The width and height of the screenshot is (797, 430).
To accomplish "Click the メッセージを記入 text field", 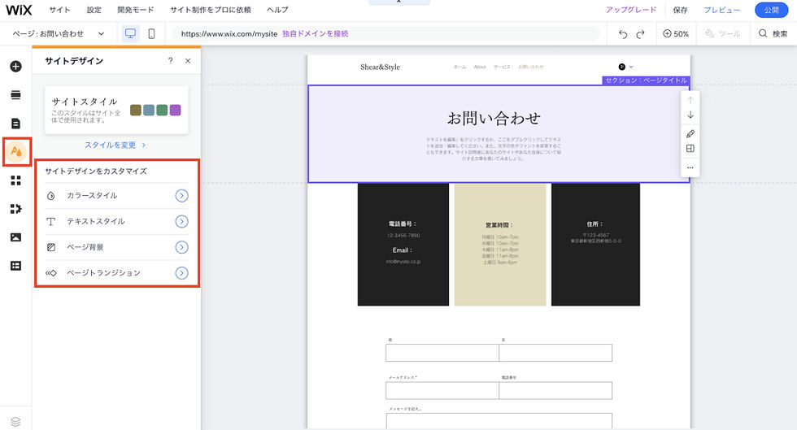I will point(499,421).
